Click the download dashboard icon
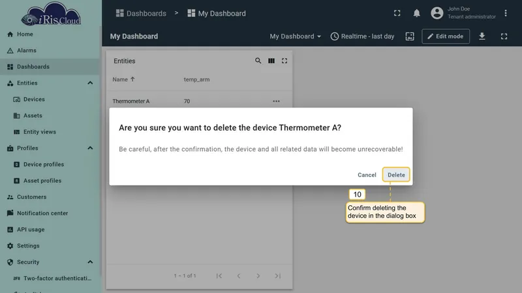The width and height of the screenshot is (522, 293). coord(482,36)
